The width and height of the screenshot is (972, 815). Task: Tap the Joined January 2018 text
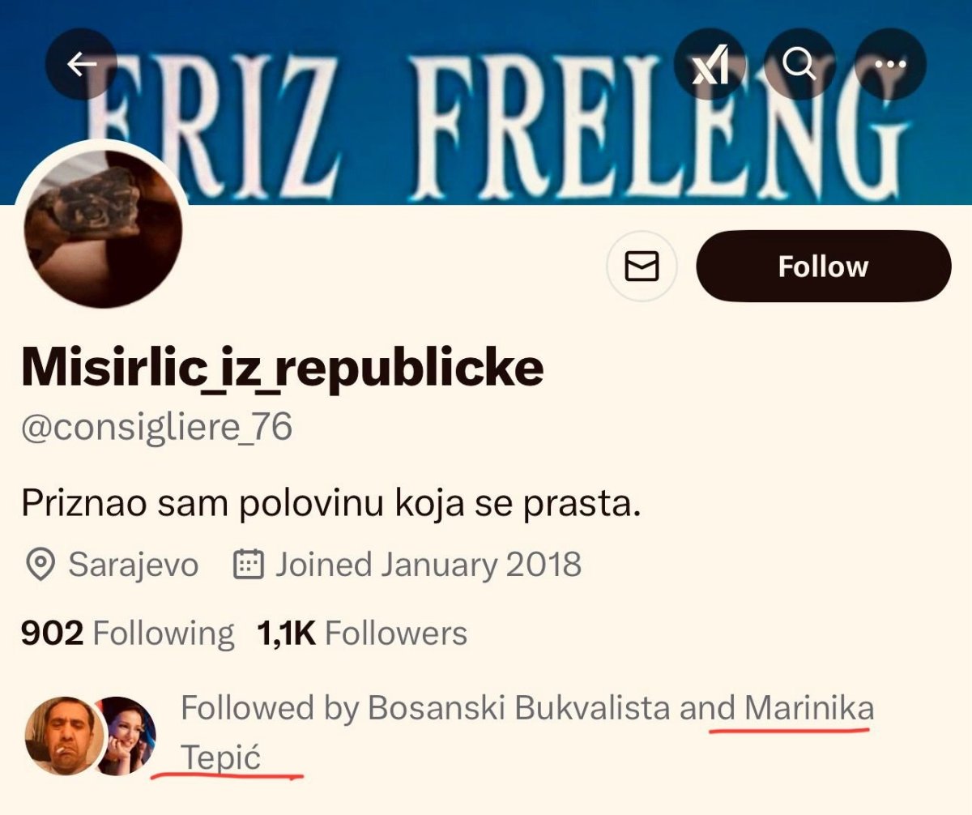click(428, 564)
